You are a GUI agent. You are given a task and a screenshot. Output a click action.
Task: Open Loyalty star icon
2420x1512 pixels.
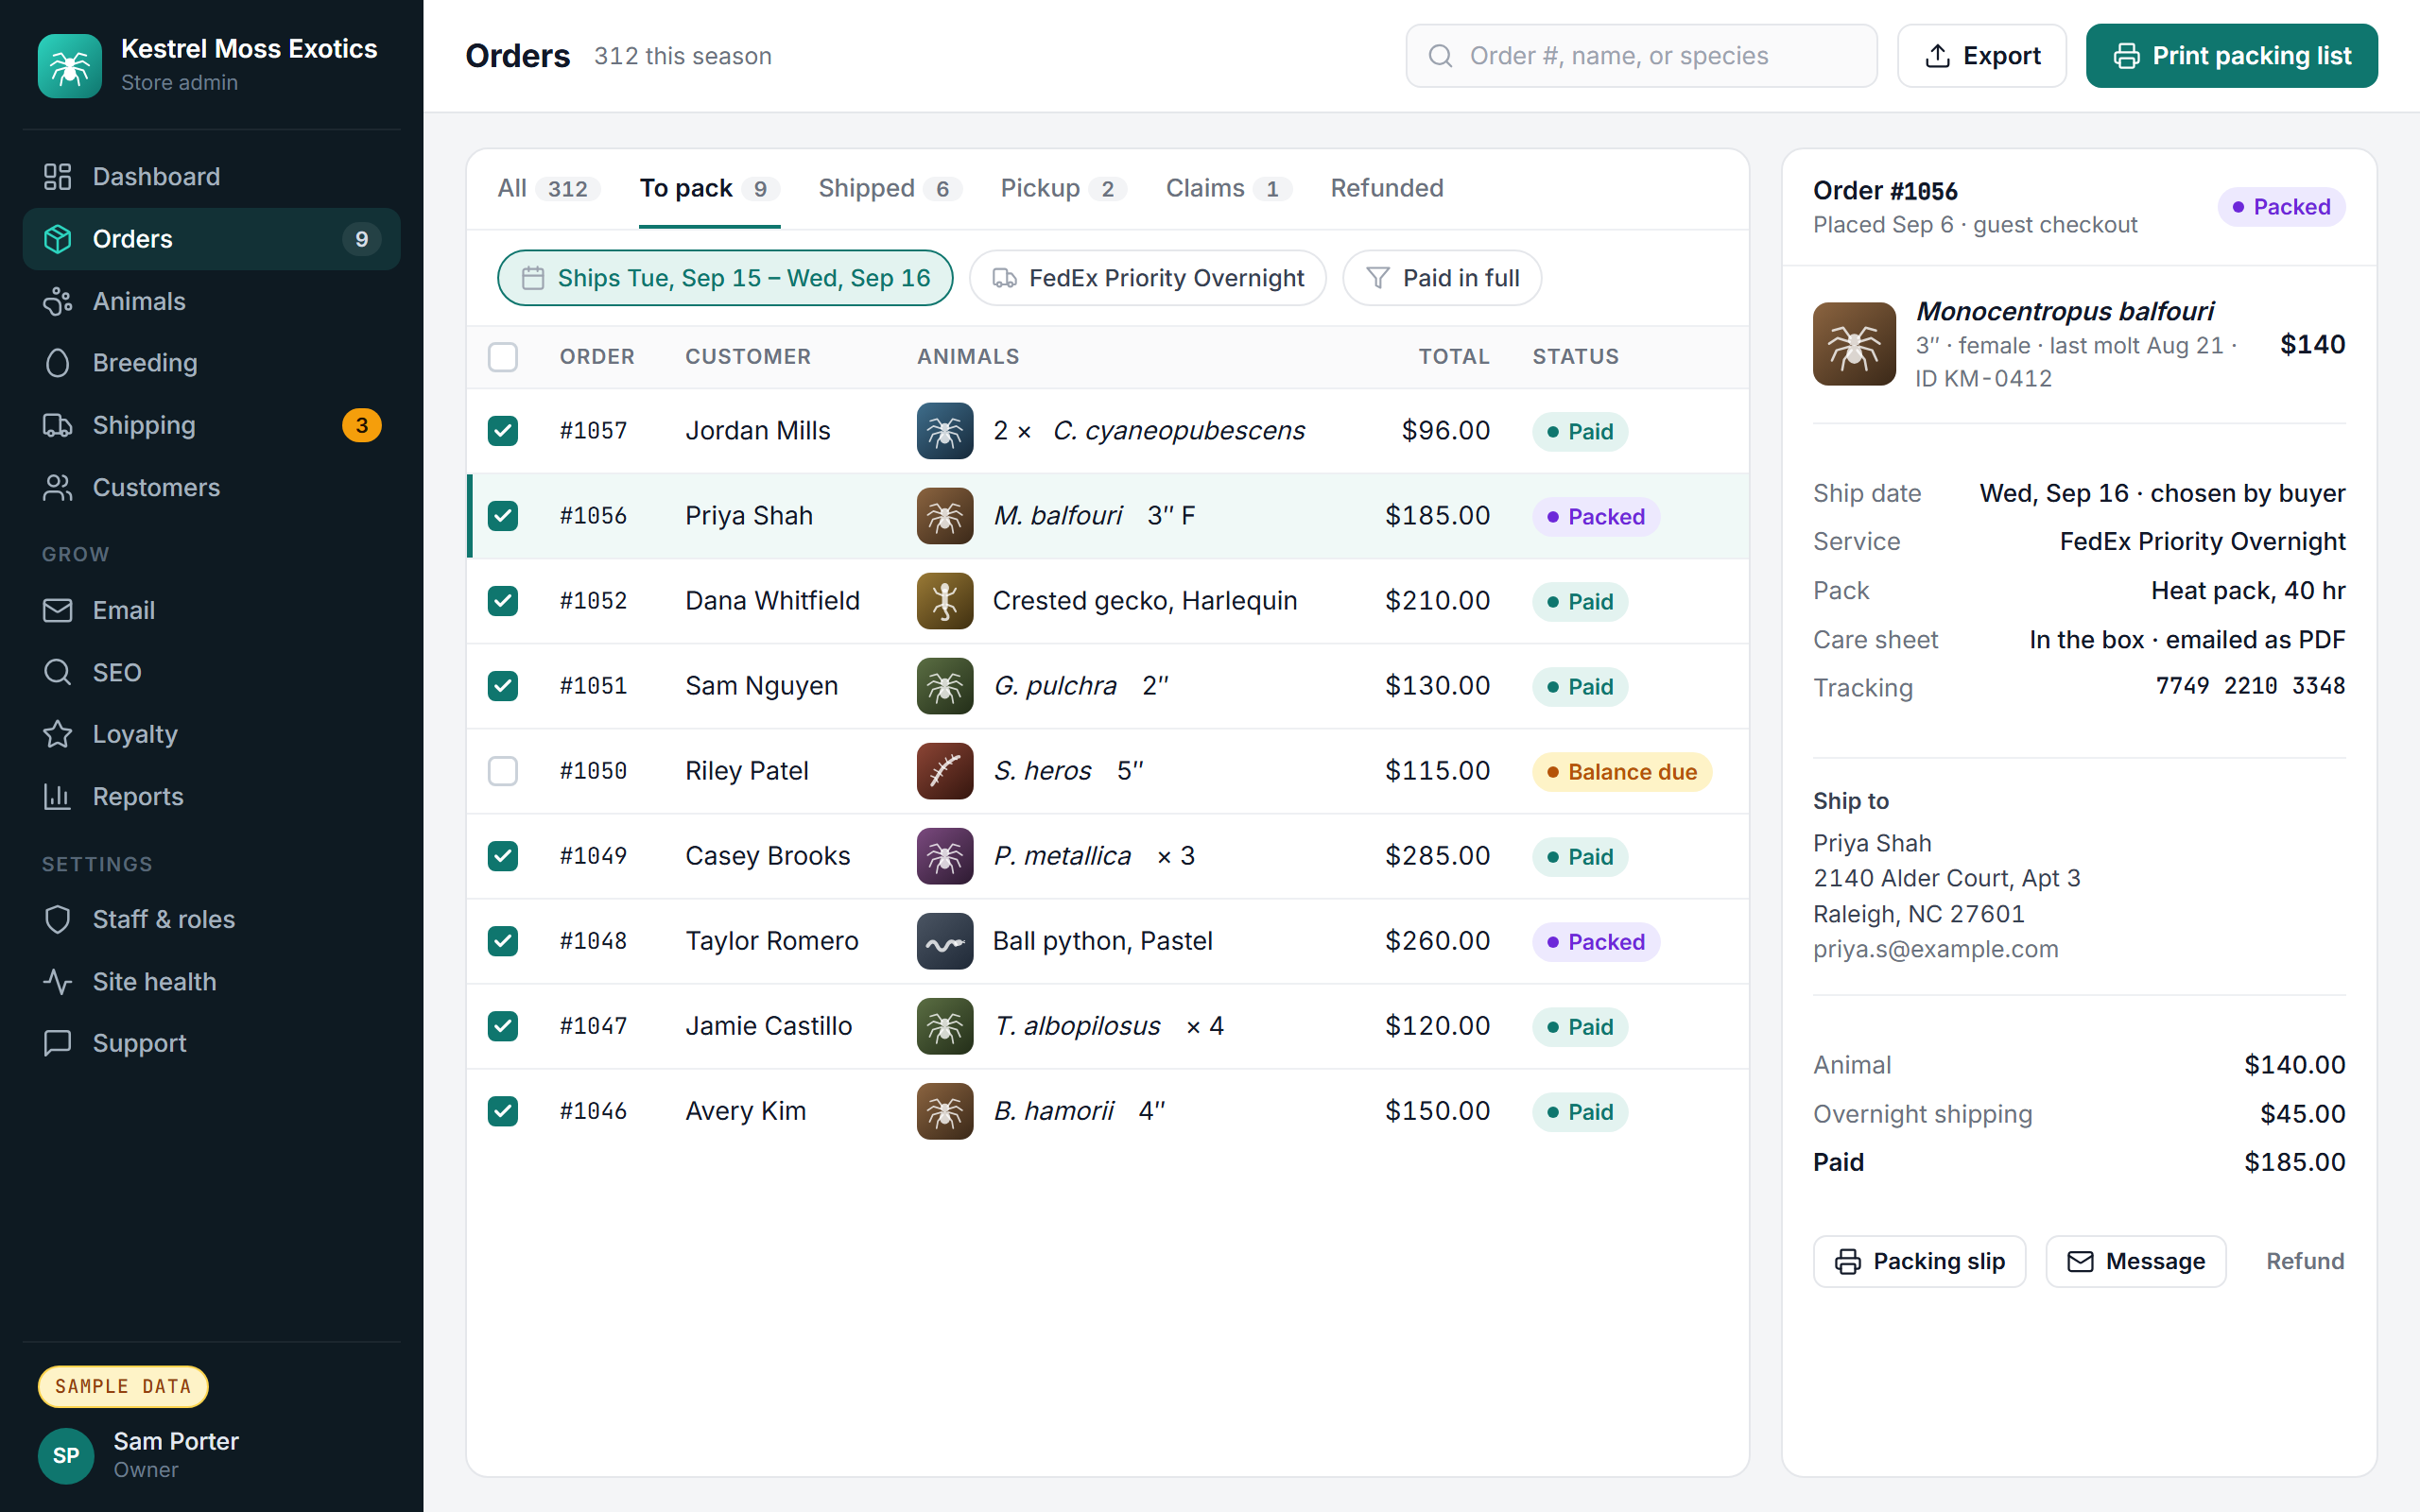point(58,734)
